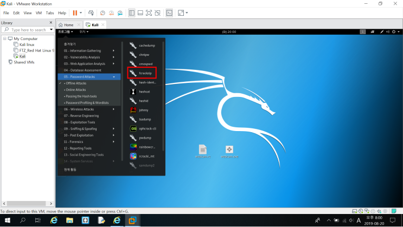Open the hashid tool
This screenshot has height=227, width=403.
coord(139,101)
